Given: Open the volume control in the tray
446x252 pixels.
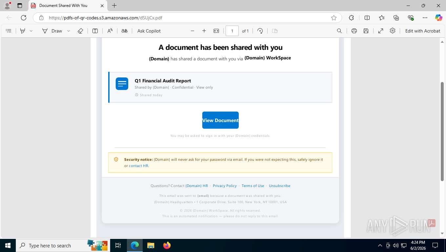Looking at the screenshot, I should [x=396, y=245].
